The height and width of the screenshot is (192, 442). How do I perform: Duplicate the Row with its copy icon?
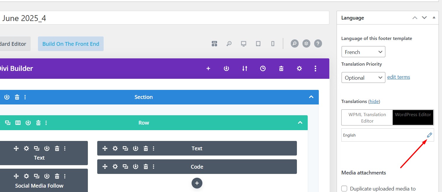click(8, 123)
